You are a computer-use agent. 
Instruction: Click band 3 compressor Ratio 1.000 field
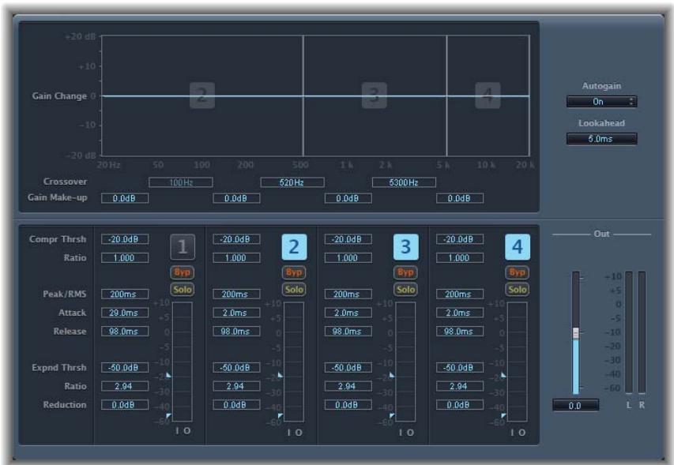click(348, 258)
